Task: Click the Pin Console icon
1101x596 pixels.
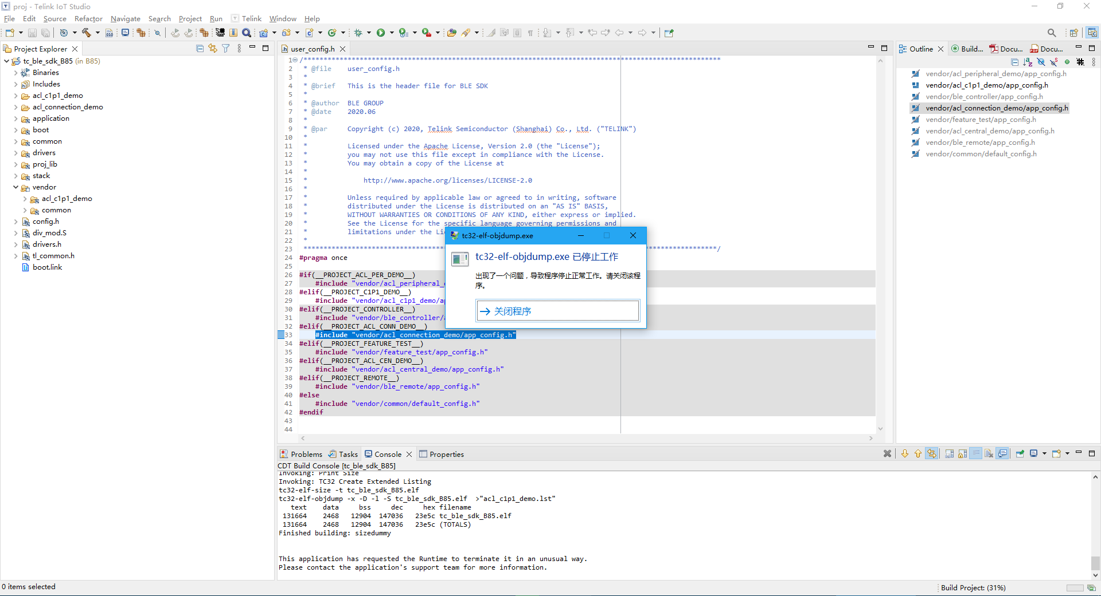Action: click(x=1020, y=453)
